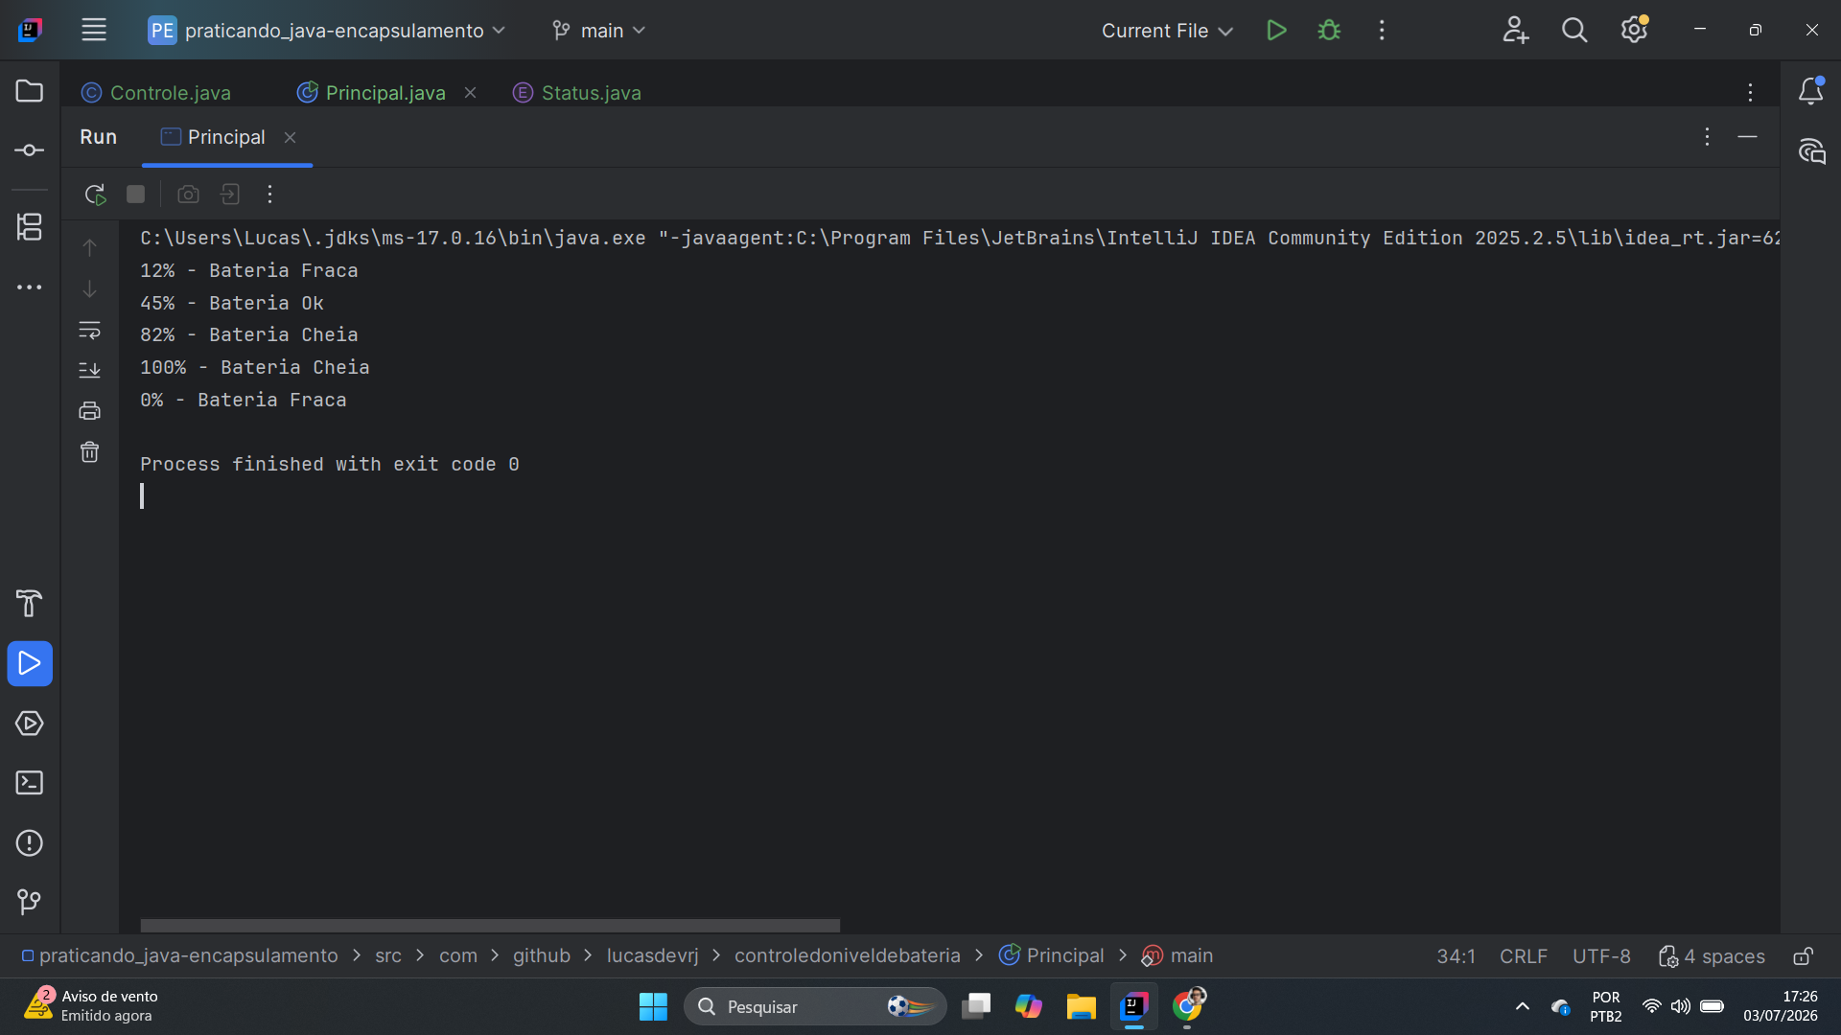Clear all console output with trash icon
The height and width of the screenshot is (1035, 1841).
(x=89, y=452)
